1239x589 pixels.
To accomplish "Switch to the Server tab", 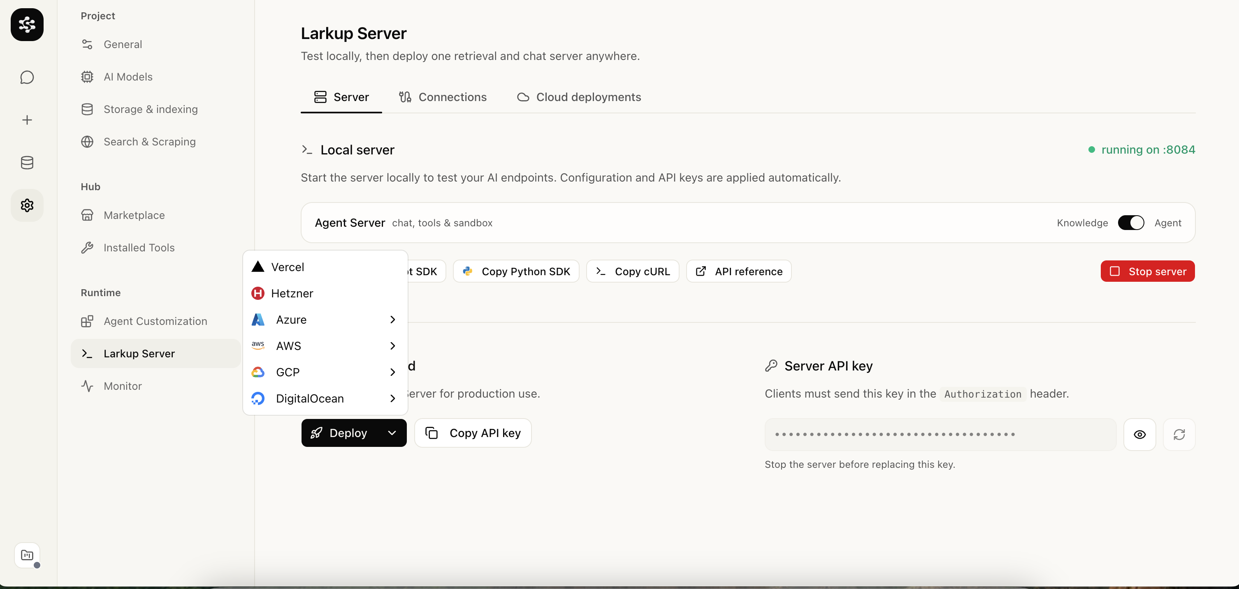I will [341, 97].
